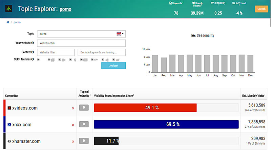Toggle the video feature checkbox

(60, 59)
